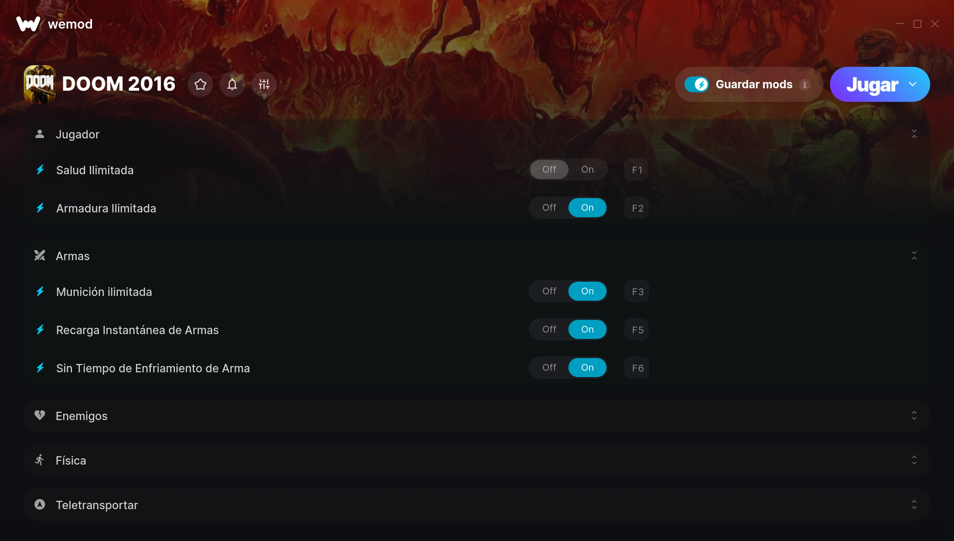Collapse the Jugador section

pyautogui.click(x=914, y=134)
